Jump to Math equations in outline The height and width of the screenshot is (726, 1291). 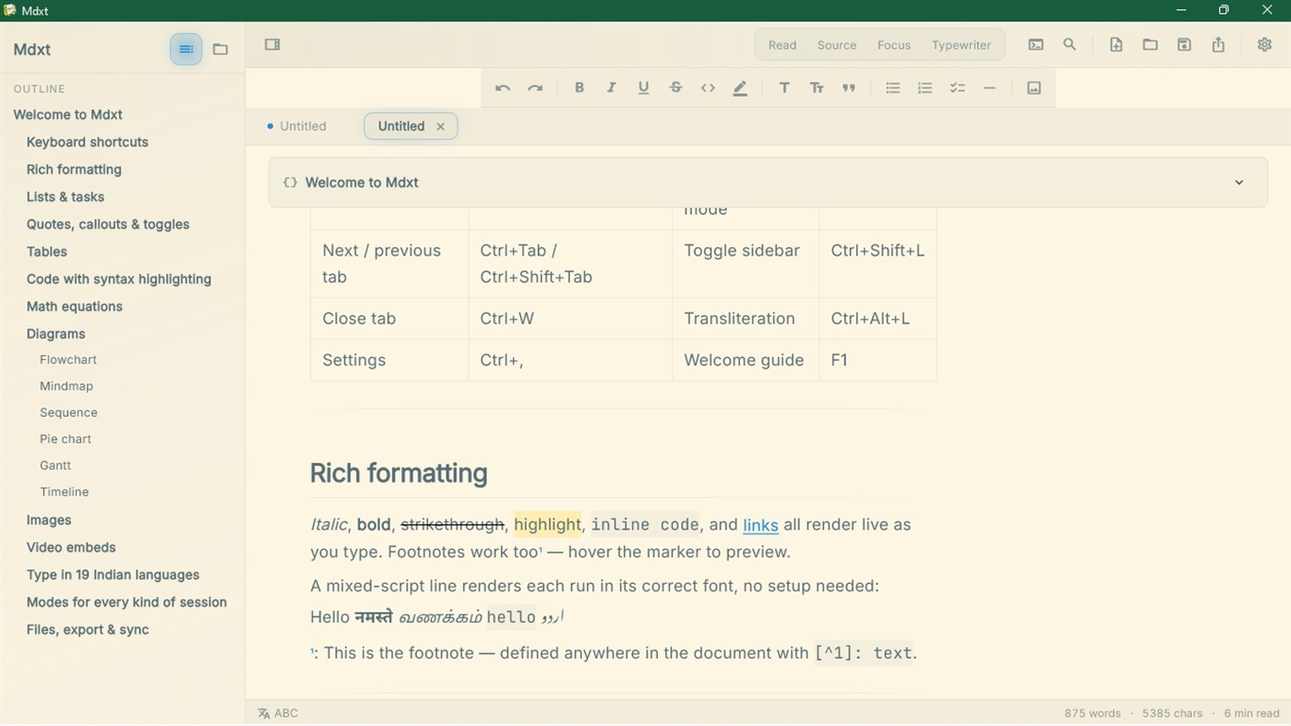[x=75, y=306]
